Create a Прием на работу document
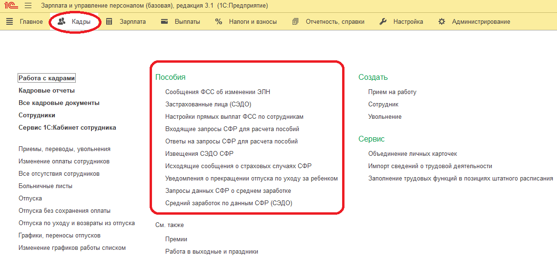This screenshot has height=256, width=557. pos(392,92)
